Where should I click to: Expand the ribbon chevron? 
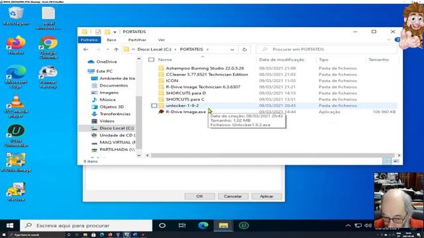[389, 40]
